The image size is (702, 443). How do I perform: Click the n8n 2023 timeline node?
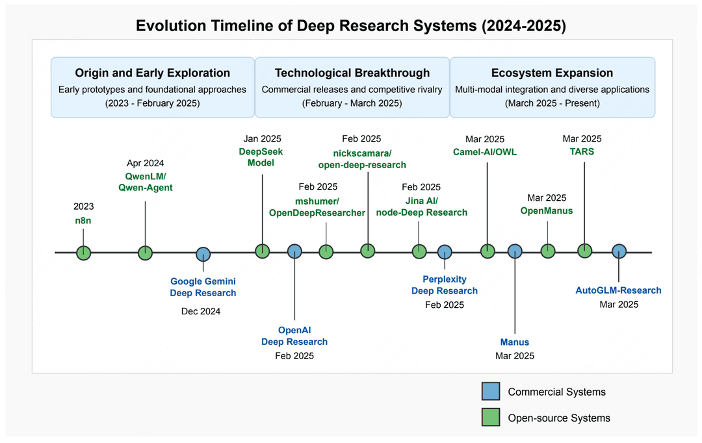tap(84, 253)
